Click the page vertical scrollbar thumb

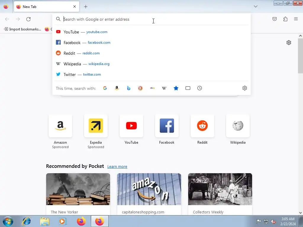(x=300, y=56)
